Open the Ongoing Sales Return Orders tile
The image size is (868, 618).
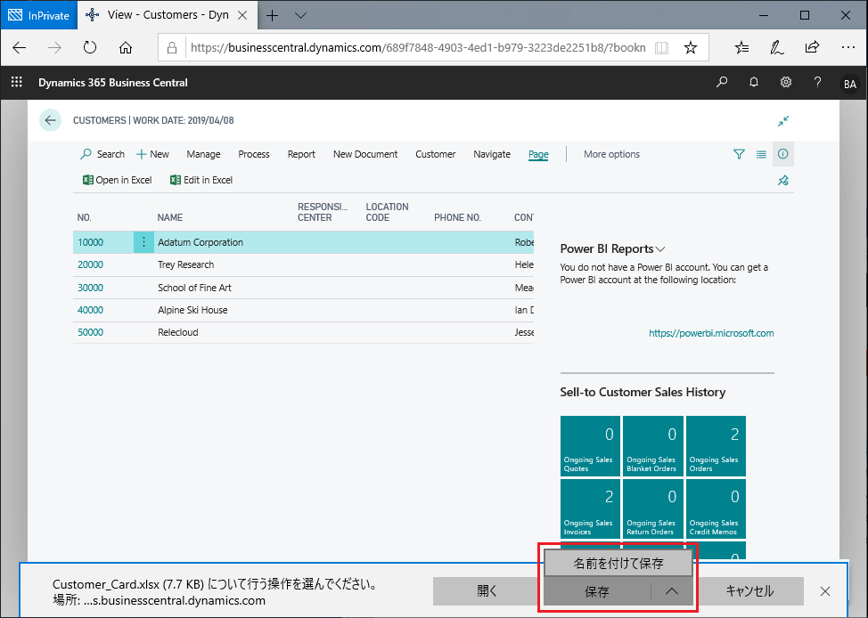point(653,508)
